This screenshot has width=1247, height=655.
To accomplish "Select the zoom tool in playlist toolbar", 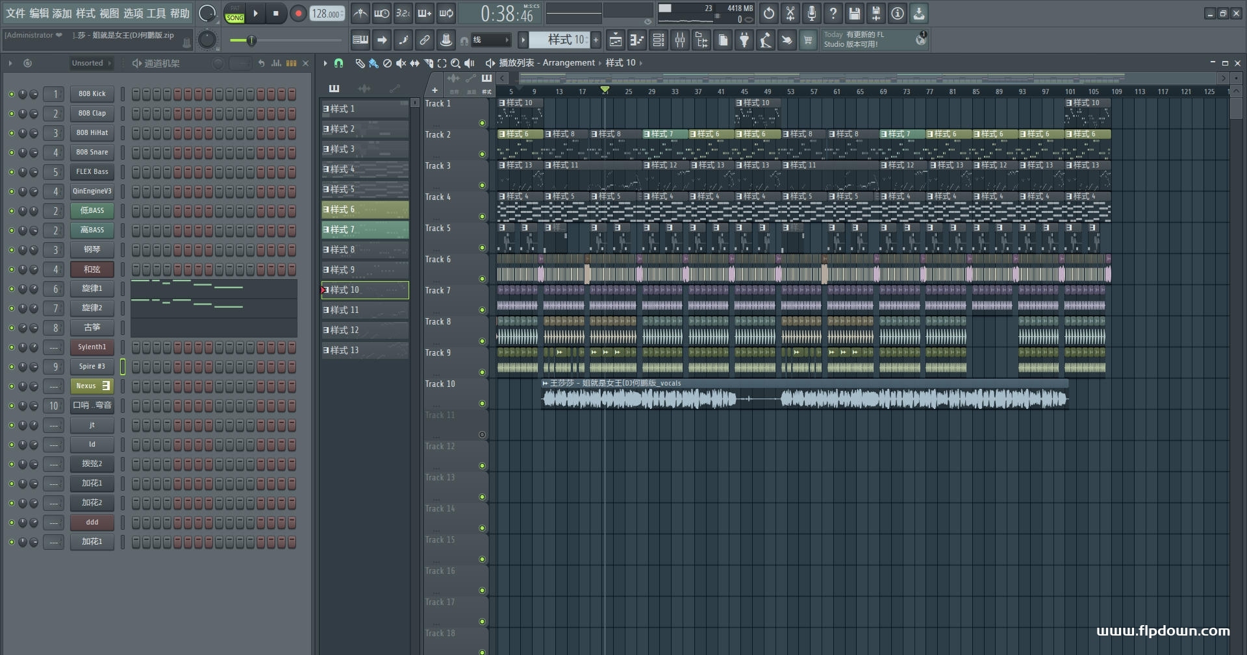I will (456, 63).
